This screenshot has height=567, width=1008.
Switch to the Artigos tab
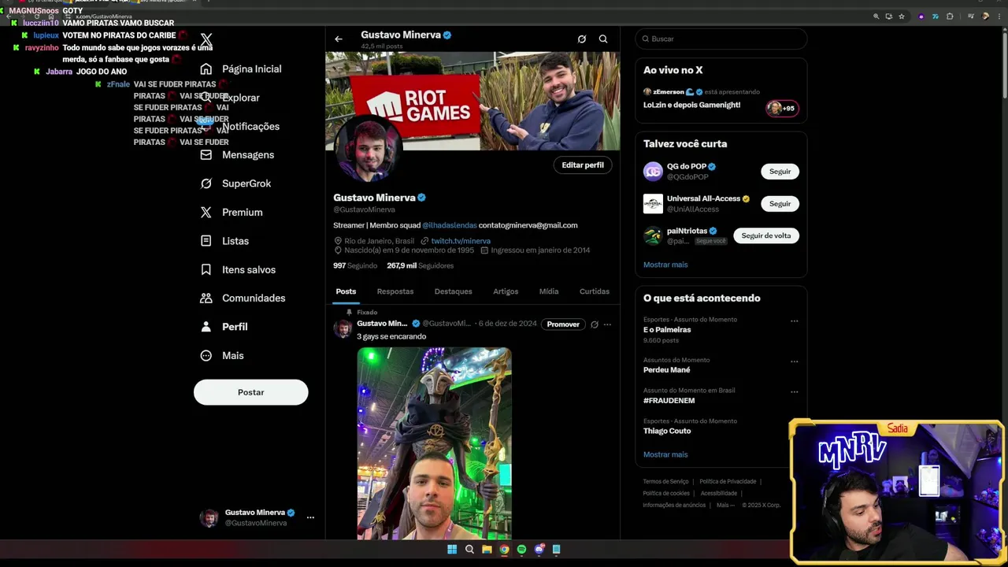506,291
